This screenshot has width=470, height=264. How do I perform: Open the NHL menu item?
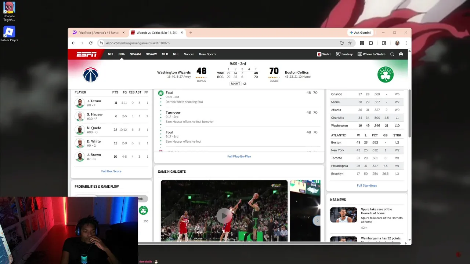point(176,54)
